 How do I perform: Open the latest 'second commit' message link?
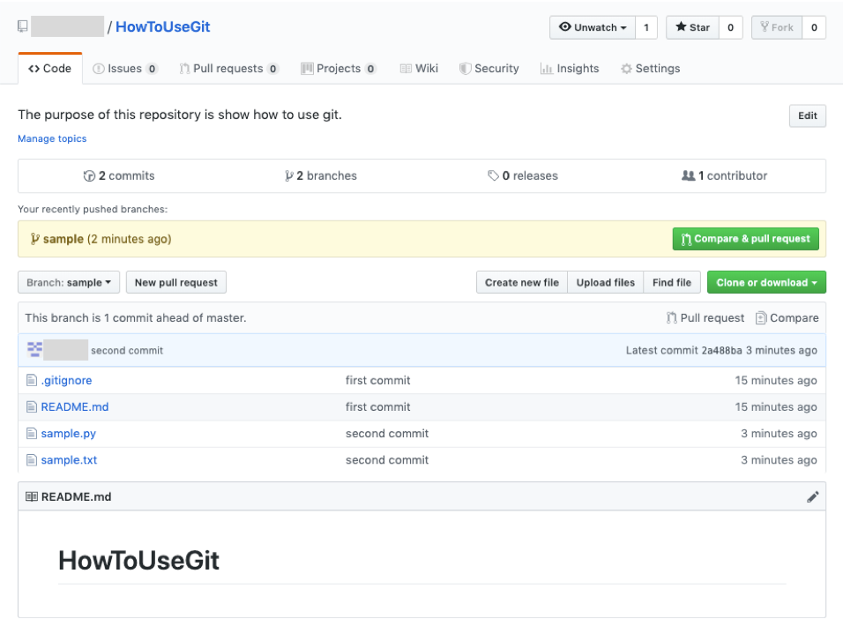click(x=127, y=350)
